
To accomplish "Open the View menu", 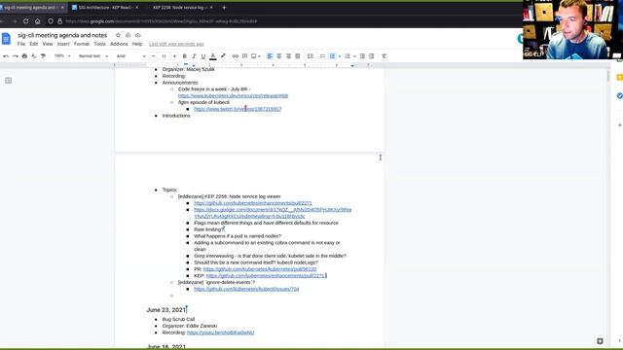I will [48, 44].
